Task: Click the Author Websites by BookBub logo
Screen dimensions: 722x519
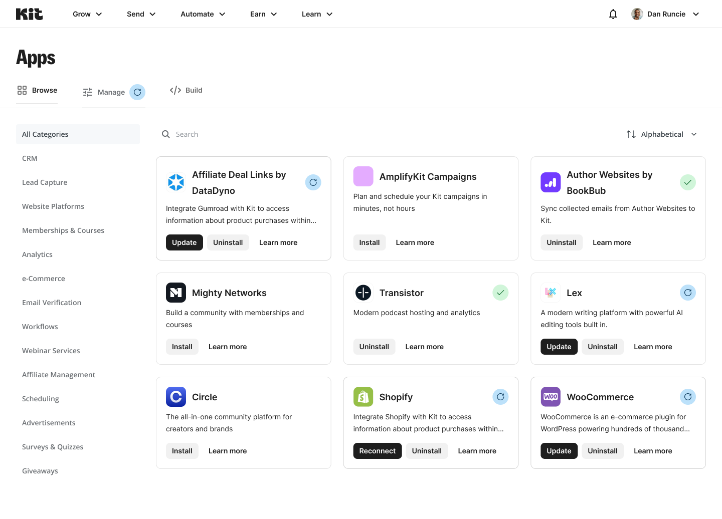Action: click(551, 182)
